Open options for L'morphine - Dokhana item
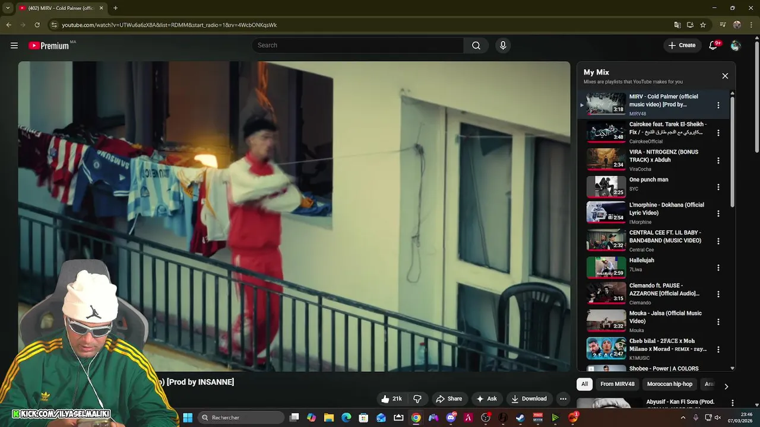Viewport: 760px width, 427px height. (718, 213)
